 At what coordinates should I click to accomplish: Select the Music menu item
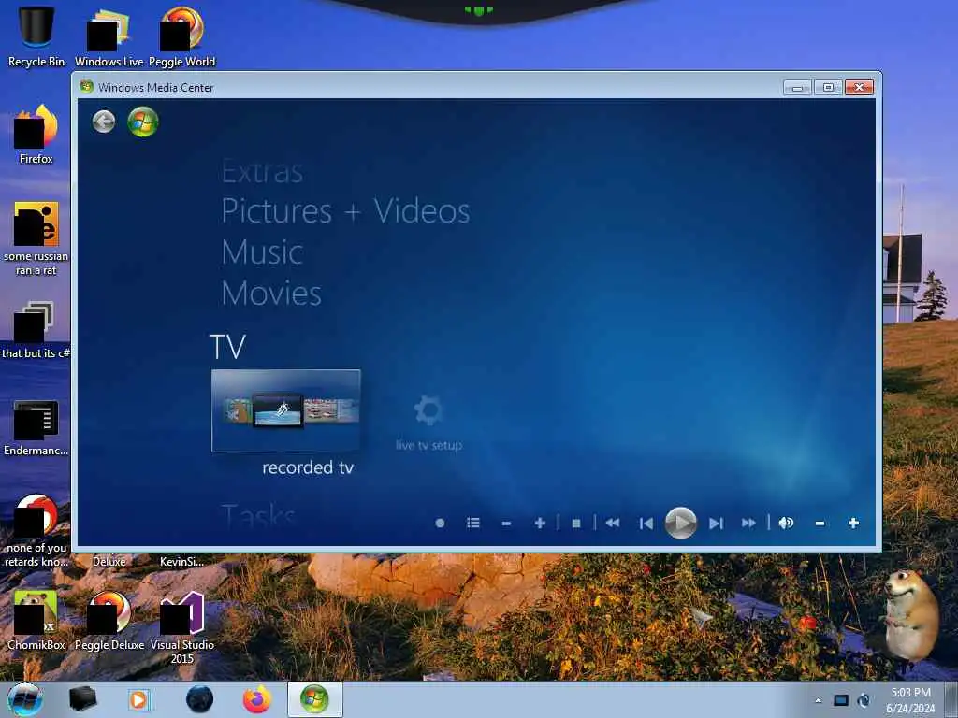point(262,252)
